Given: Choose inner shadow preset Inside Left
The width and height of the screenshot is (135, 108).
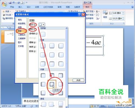Looking at the screenshot, I should [43, 84].
